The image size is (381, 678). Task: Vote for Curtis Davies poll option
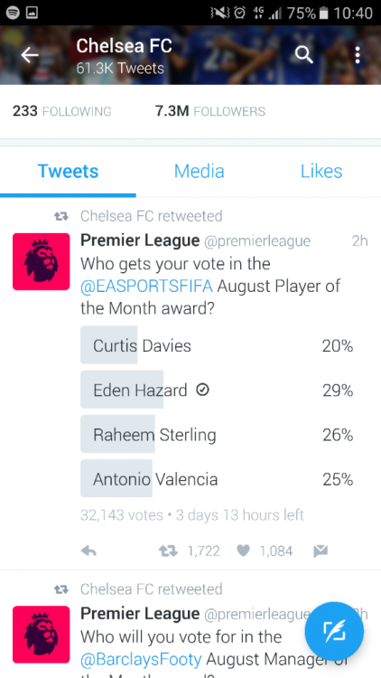217,345
